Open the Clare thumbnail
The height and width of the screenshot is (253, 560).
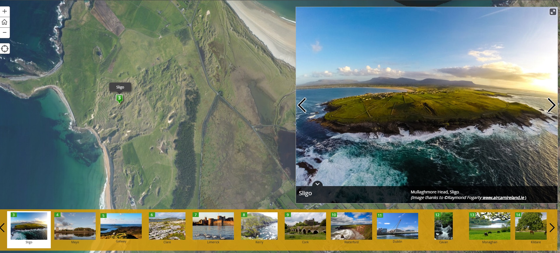click(x=167, y=226)
